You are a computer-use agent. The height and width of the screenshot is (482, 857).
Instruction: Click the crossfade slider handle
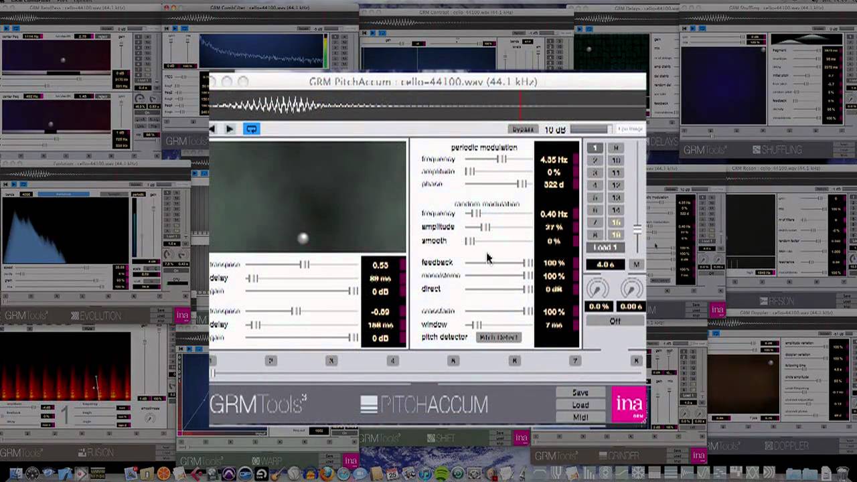coord(528,312)
